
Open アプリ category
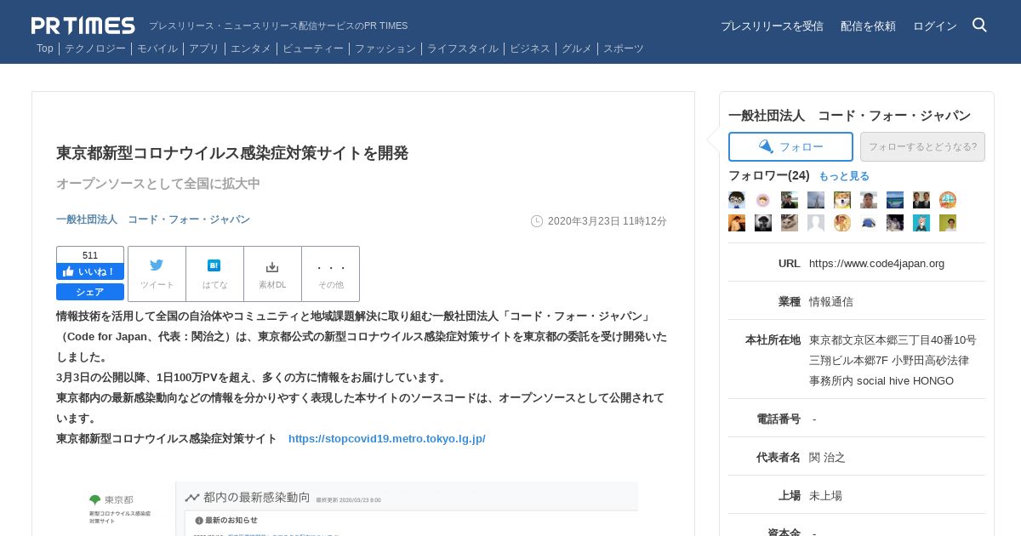(204, 48)
